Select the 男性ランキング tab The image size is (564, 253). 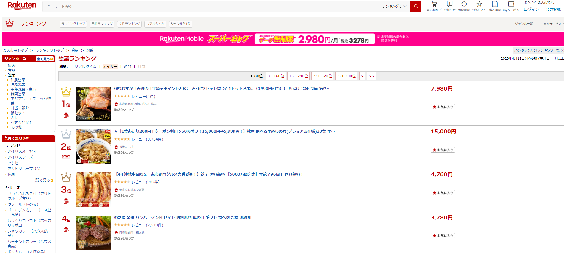click(x=102, y=24)
